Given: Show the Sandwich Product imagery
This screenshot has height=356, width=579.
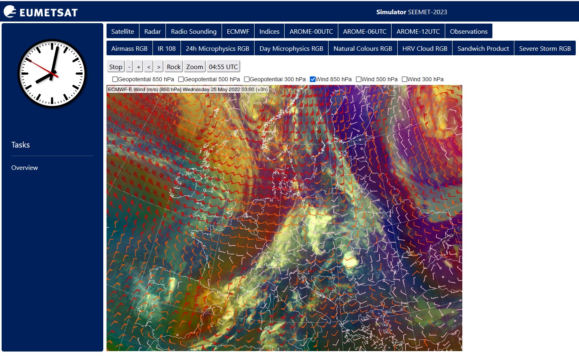Looking at the screenshot, I should pos(483,48).
